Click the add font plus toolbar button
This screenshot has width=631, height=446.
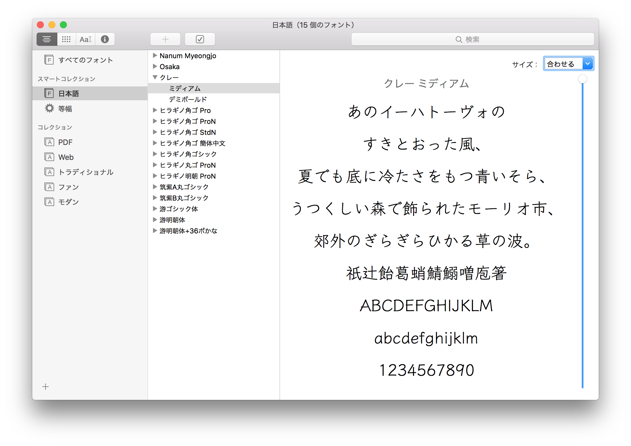pos(165,39)
